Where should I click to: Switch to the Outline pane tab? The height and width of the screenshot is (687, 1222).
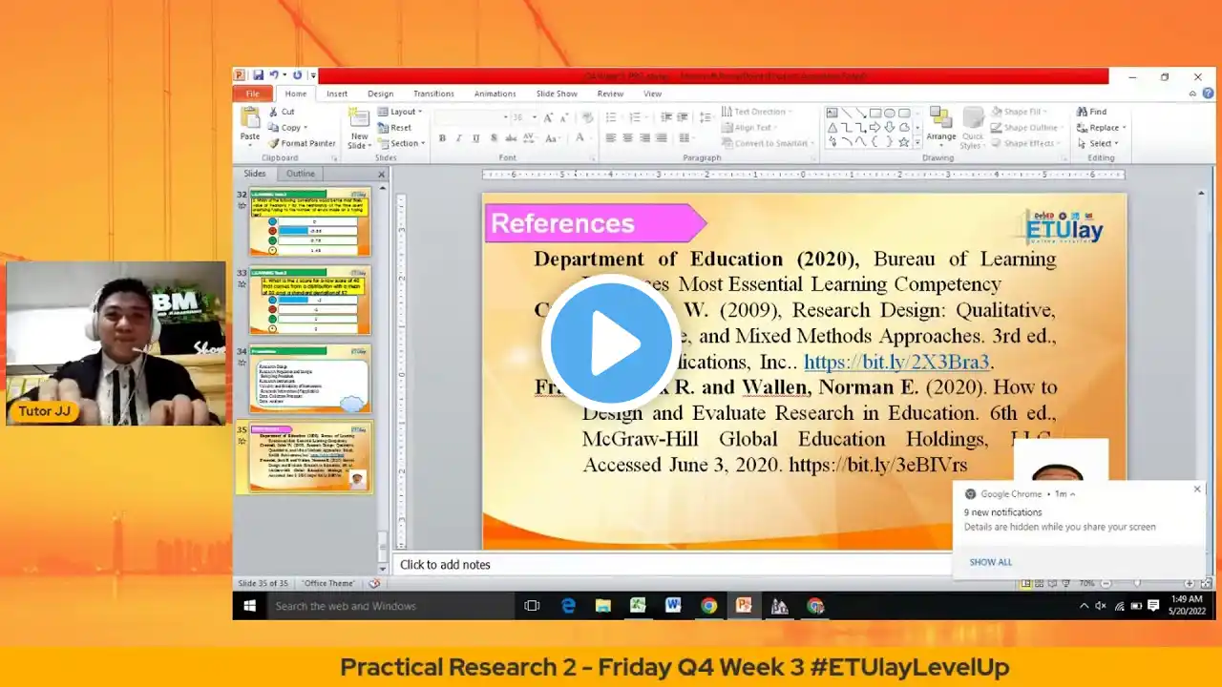[301, 174]
